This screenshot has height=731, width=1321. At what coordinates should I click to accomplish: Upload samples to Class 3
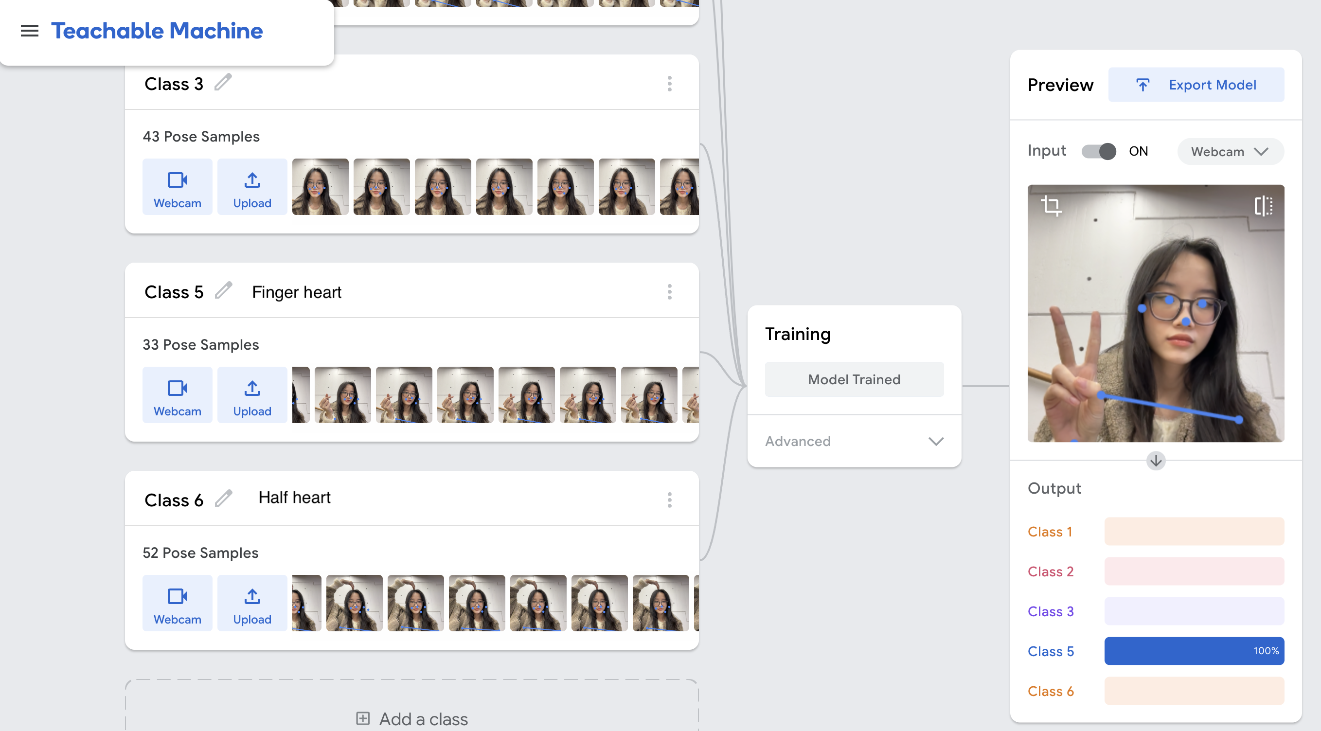(x=252, y=187)
